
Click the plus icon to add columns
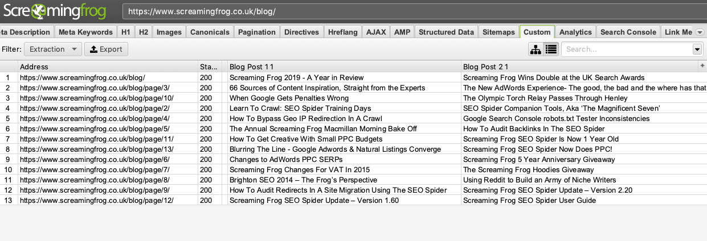click(702, 67)
